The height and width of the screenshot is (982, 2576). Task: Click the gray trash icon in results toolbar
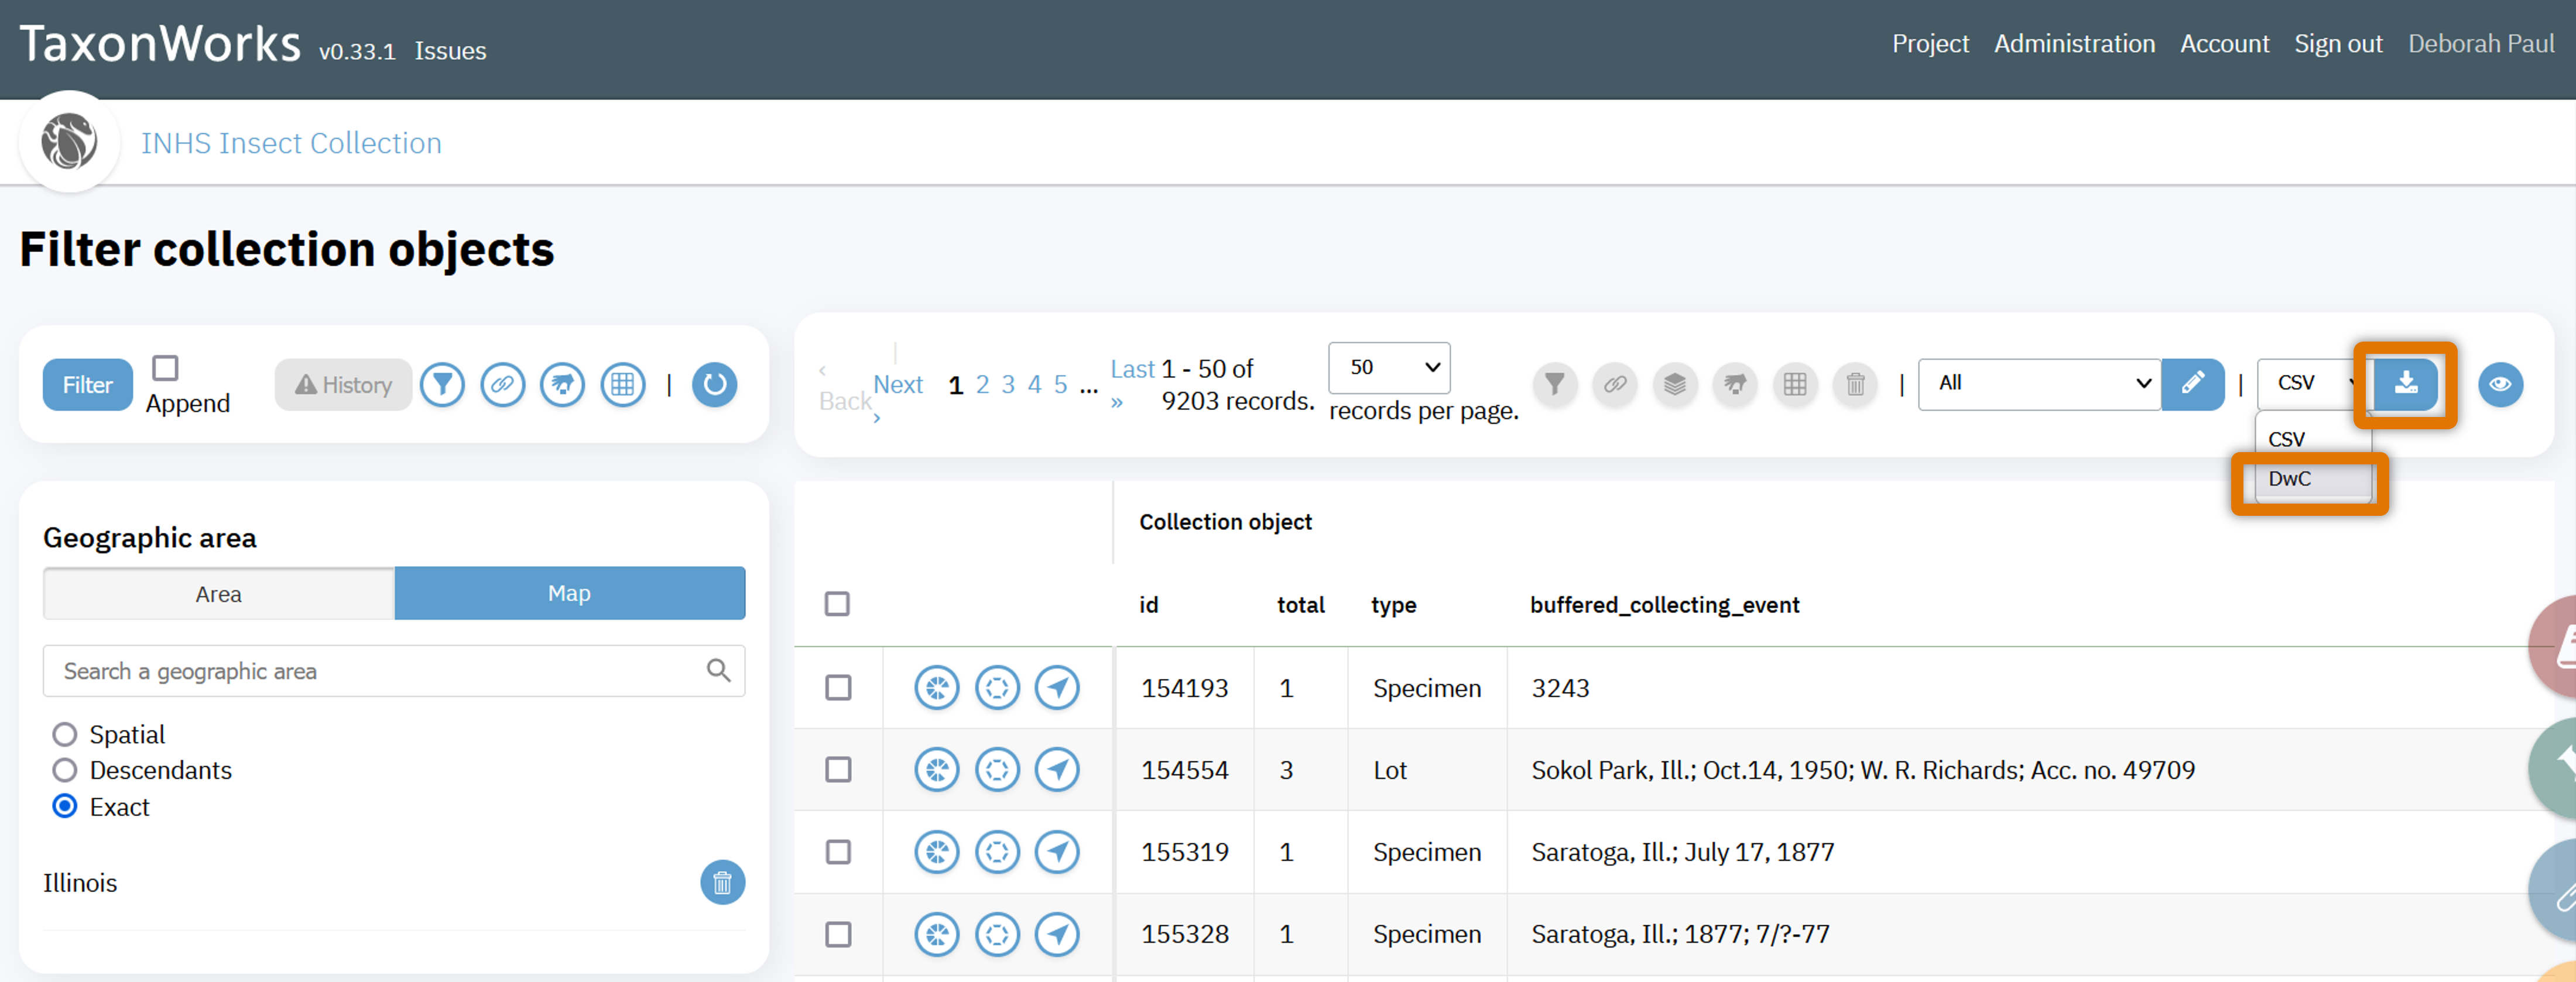[1854, 385]
